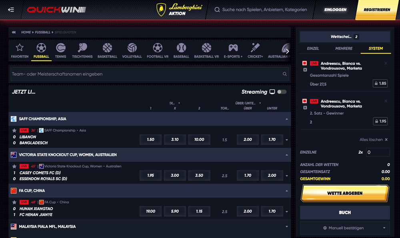Toggle the Streaming switch
Screen dimensions: 400x238
click(282, 92)
